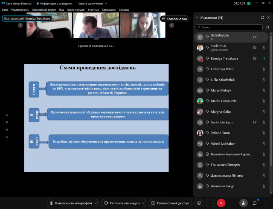Click Просмотр приложений Ks... label

point(96,46)
